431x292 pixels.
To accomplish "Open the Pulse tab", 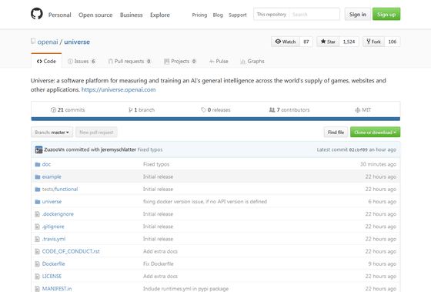I will tap(219, 61).
